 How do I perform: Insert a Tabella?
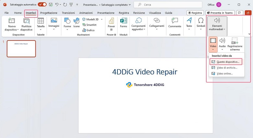(x=41, y=24)
